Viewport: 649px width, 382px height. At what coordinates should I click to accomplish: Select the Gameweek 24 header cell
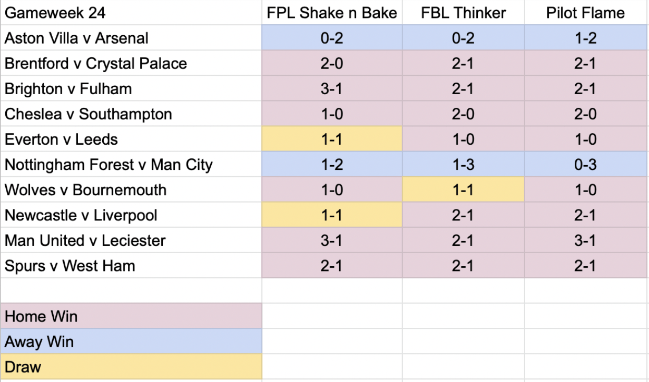click(x=131, y=13)
